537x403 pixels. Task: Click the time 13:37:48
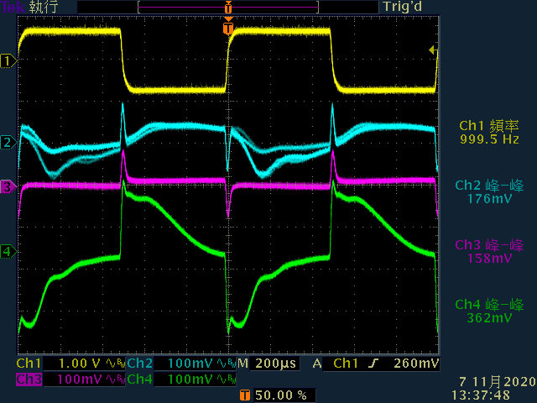(x=481, y=395)
